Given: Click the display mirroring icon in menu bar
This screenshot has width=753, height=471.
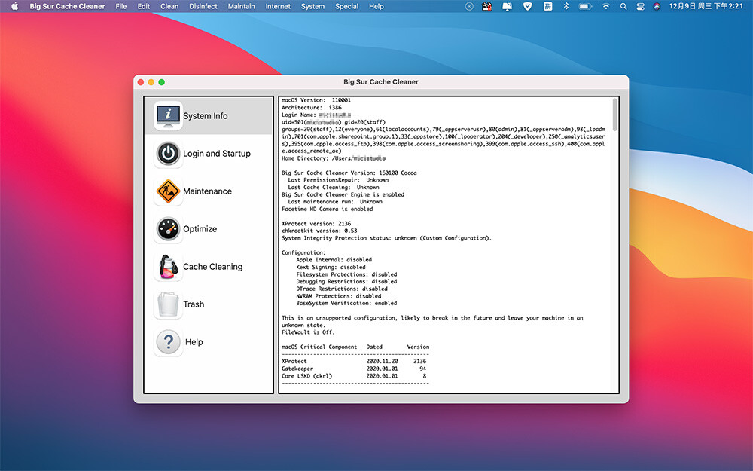Looking at the screenshot, I should 507,6.
